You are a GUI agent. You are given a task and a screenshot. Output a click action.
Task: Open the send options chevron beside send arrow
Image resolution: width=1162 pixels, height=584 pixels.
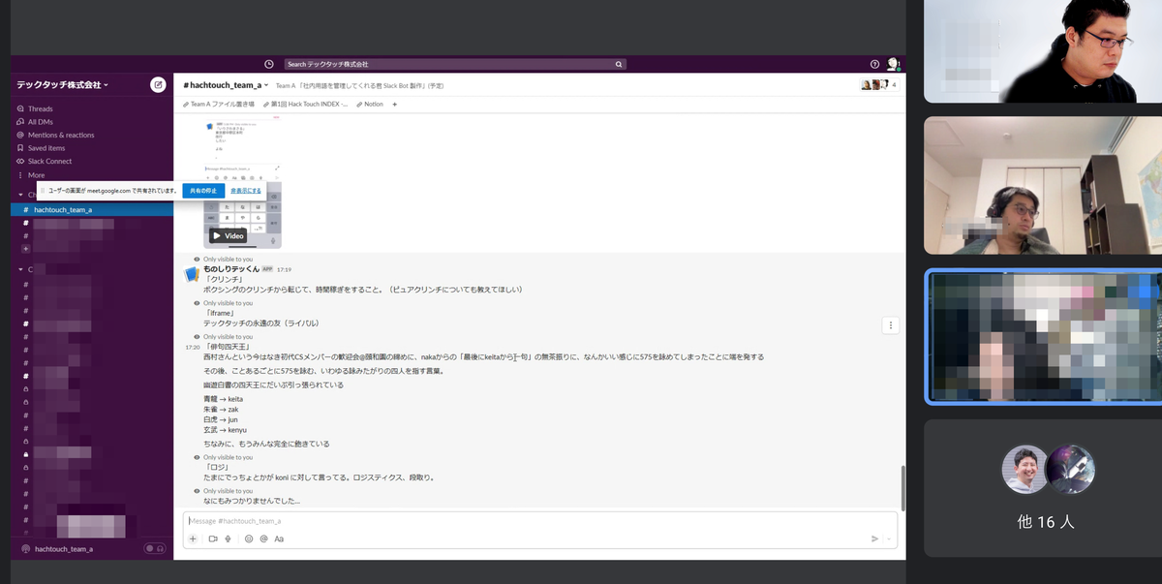(x=887, y=539)
